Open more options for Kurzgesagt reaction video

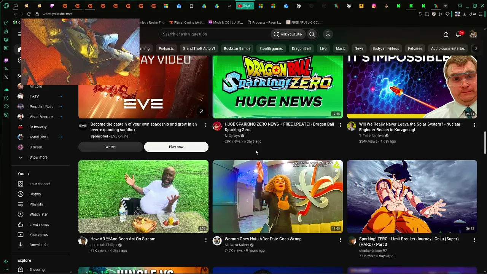474,125
